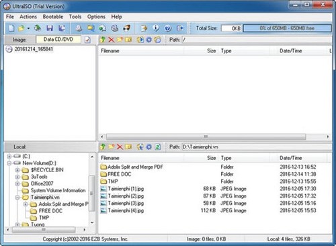Click New Folder icon in local pane toolbar

(112, 147)
